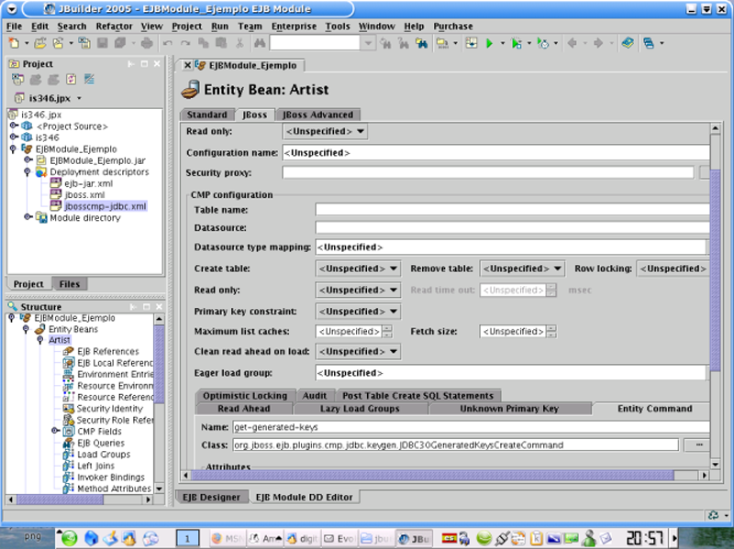
Task: Click the Security Identity icon in Structure tree
Action: point(69,409)
